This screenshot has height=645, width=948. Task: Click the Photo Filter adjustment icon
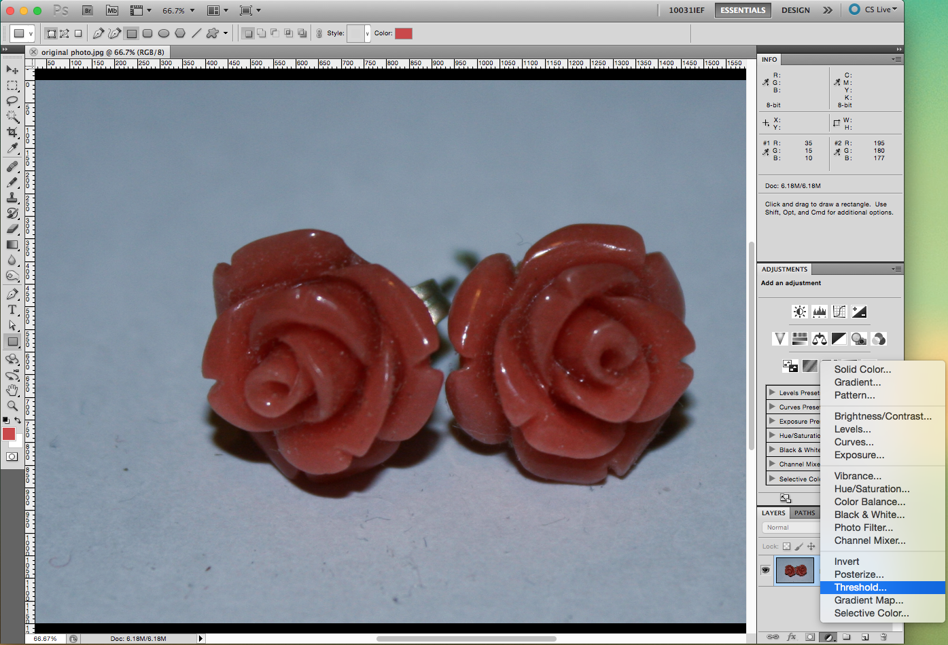click(x=859, y=339)
